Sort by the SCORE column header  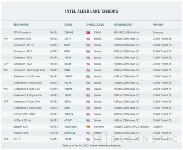(68, 25)
